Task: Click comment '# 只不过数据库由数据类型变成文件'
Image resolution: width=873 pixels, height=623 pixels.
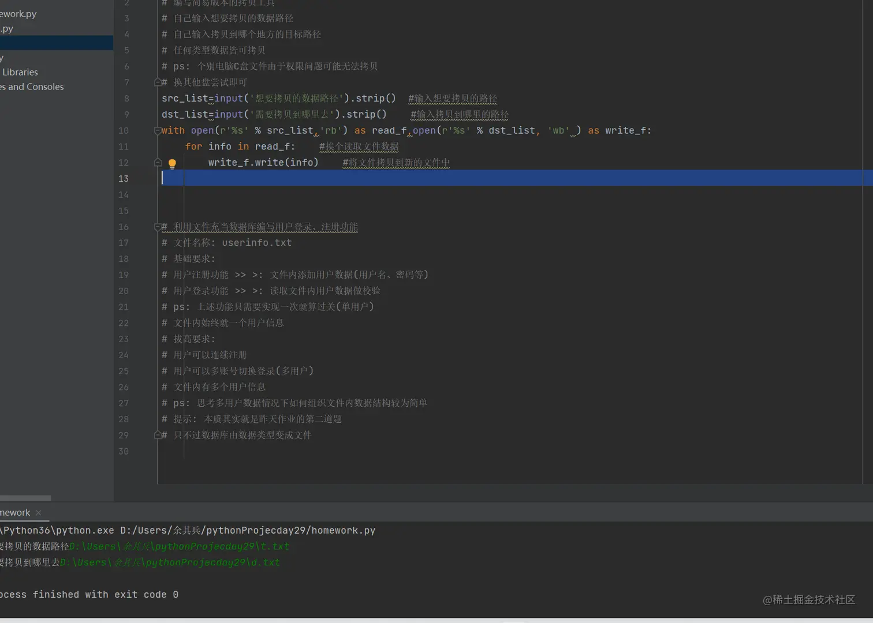Action: coord(237,435)
